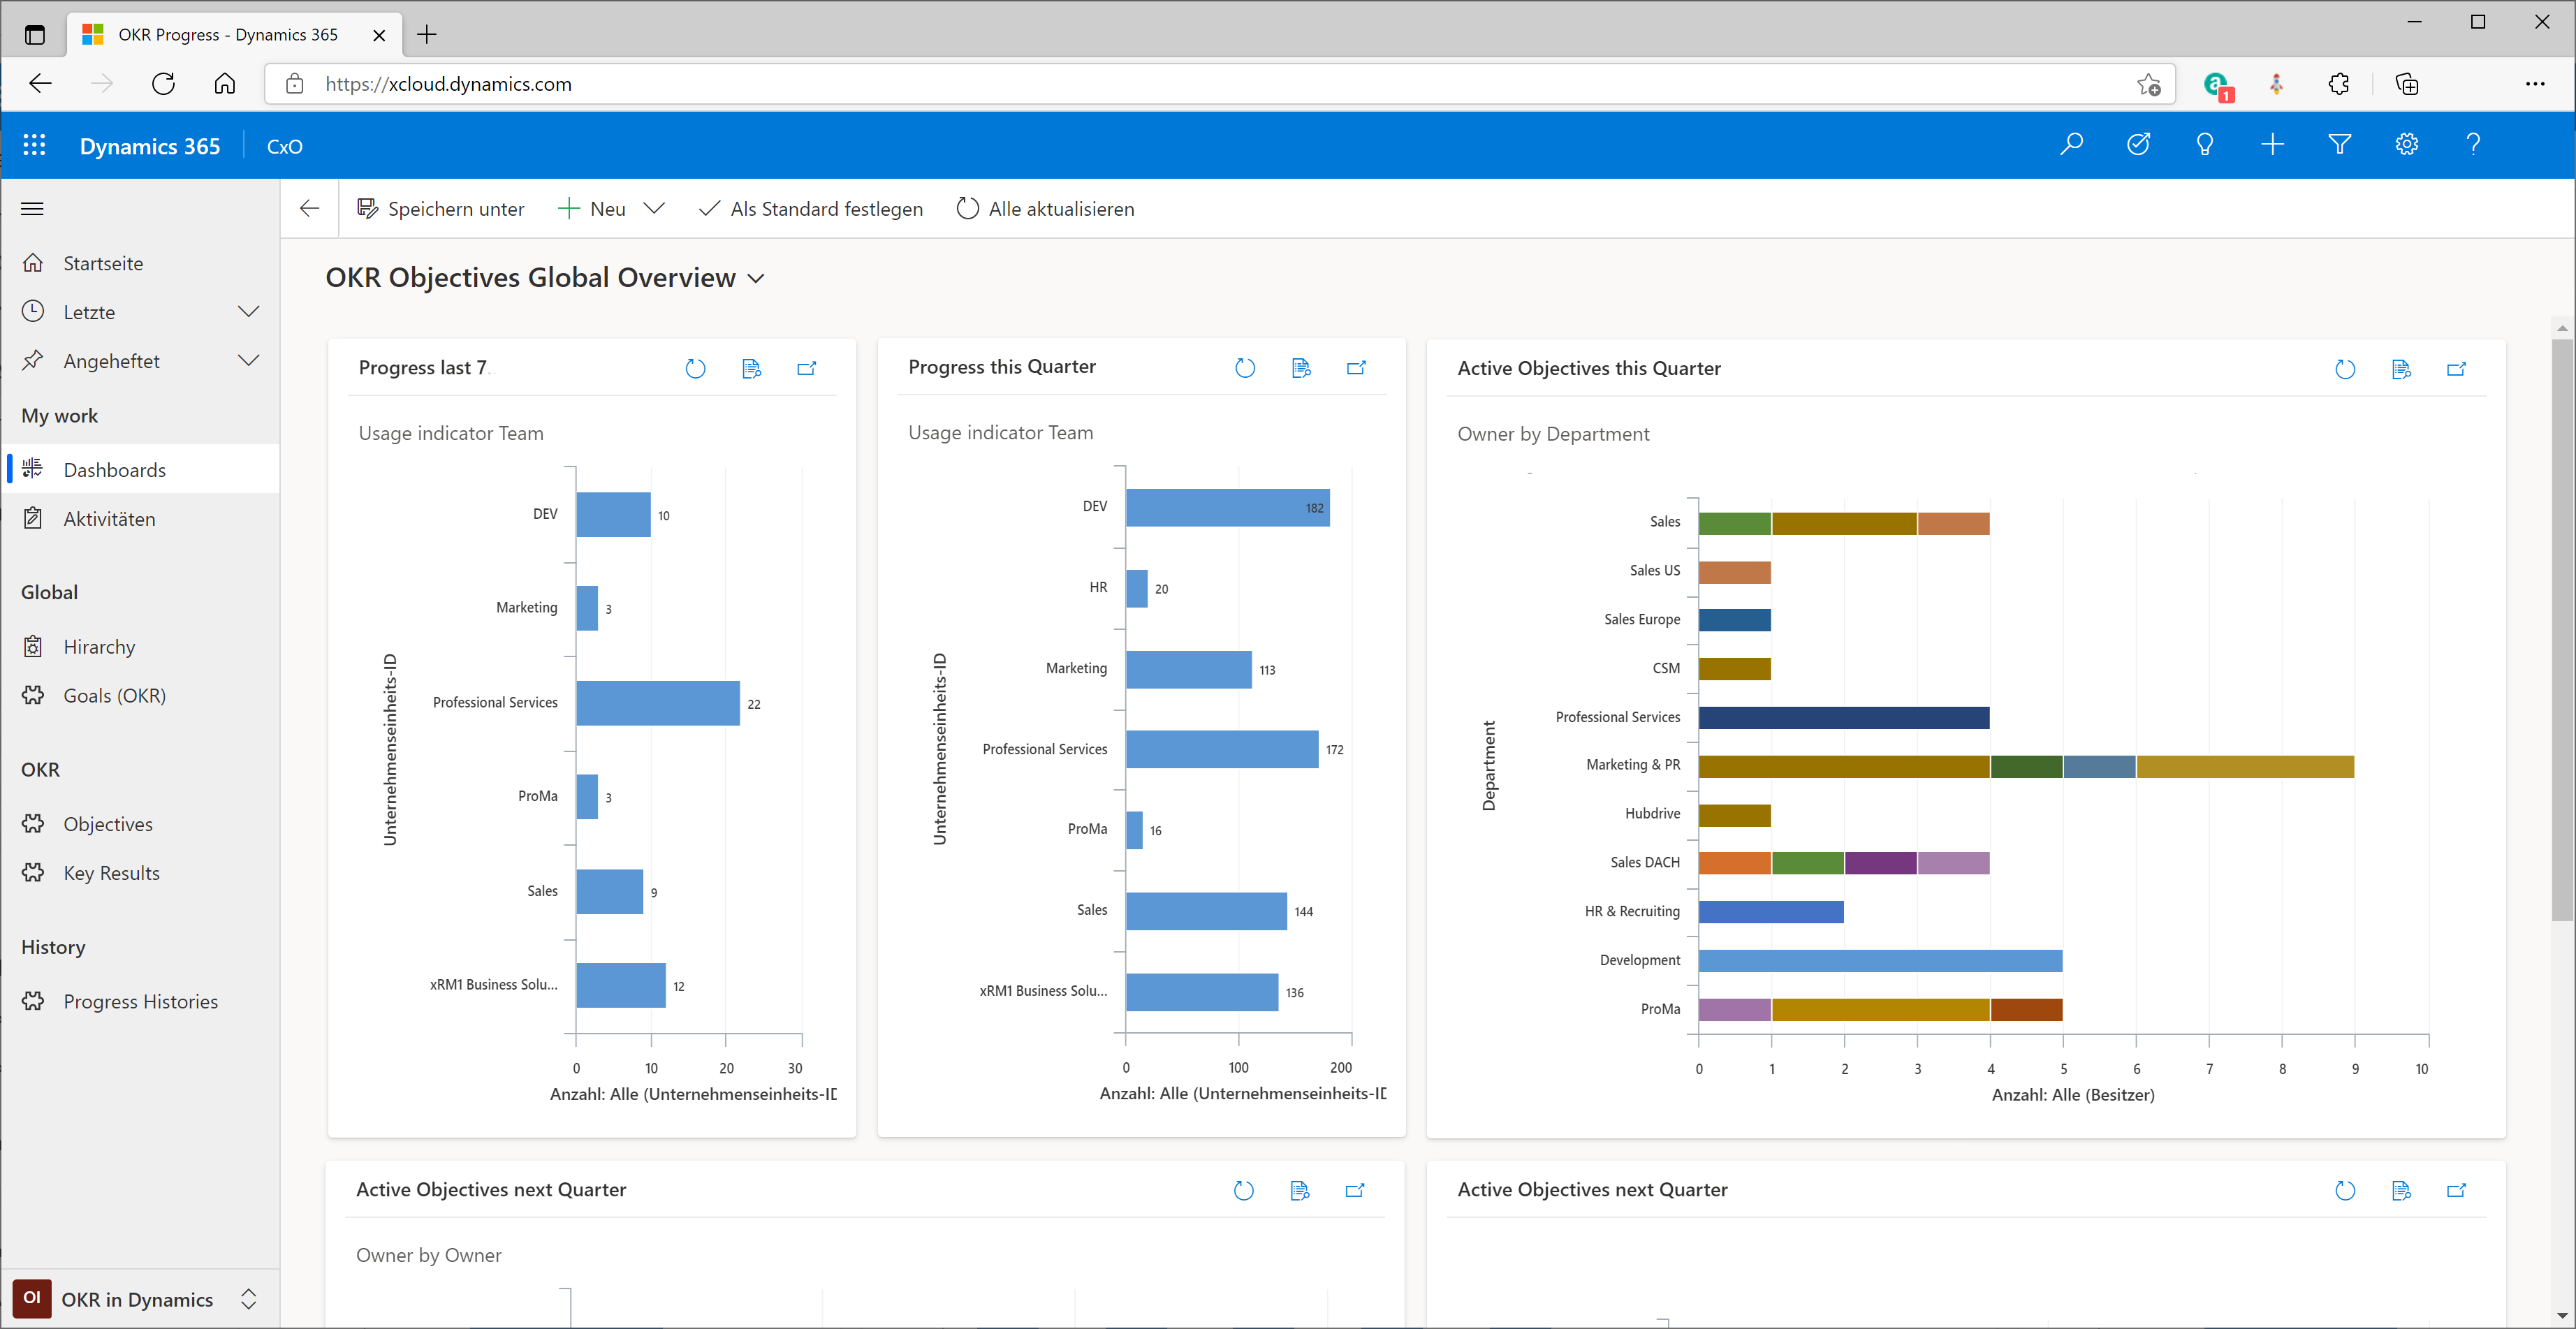Expand the Neu dropdown arrow
The image size is (2576, 1329).
coord(654,208)
